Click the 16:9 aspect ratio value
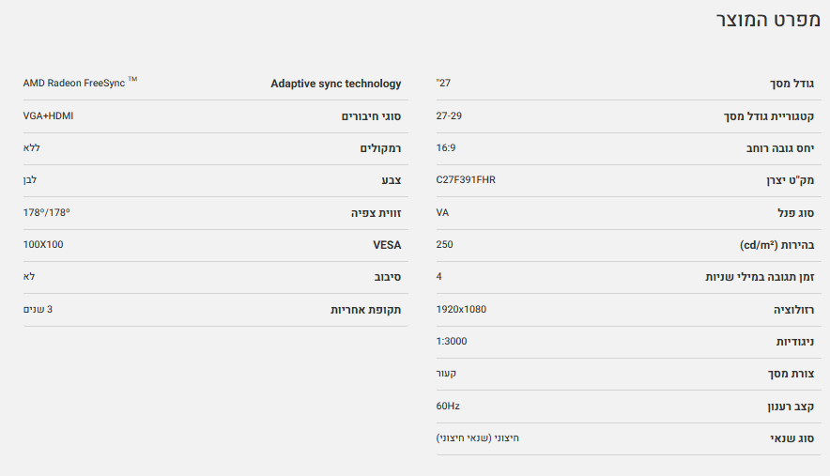 (446, 148)
